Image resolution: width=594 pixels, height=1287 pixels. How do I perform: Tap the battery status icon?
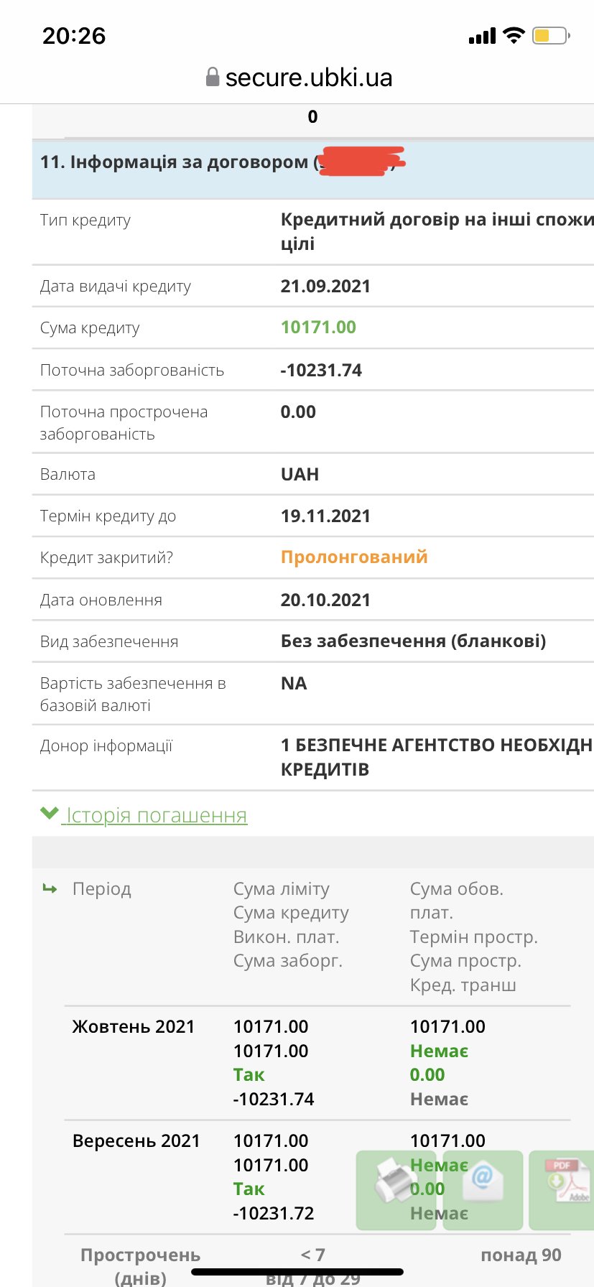click(x=550, y=35)
